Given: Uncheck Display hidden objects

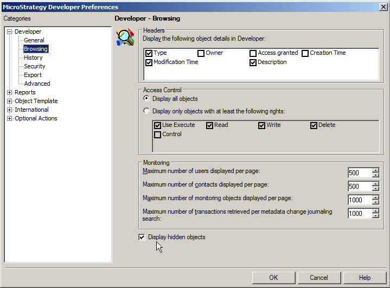Looking at the screenshot, I should pyautogui.click(x=142, y=237).
